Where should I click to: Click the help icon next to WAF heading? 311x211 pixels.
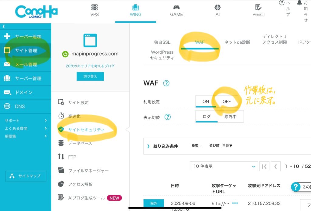[166, 83]
